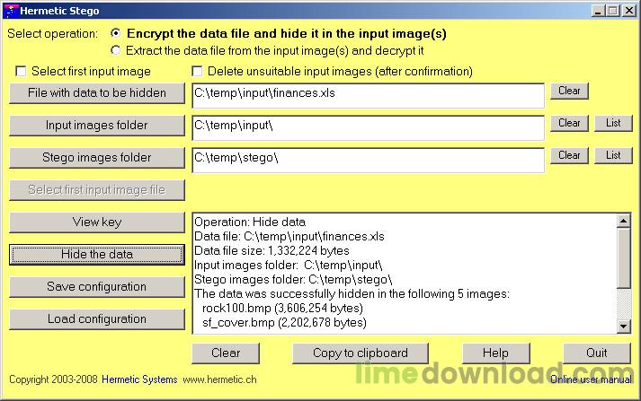Click scroll down arrow of log output
Image resolution: width=641 pixels, height=401 pixels.
point(623,326)
